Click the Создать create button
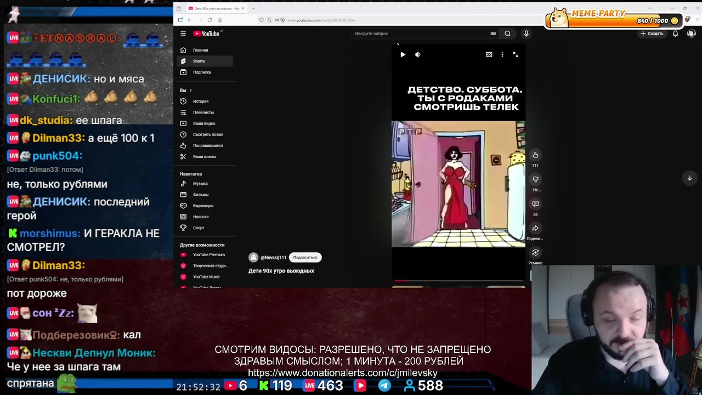This screenshot has height=395, width=702. click(x=652, y=33)
